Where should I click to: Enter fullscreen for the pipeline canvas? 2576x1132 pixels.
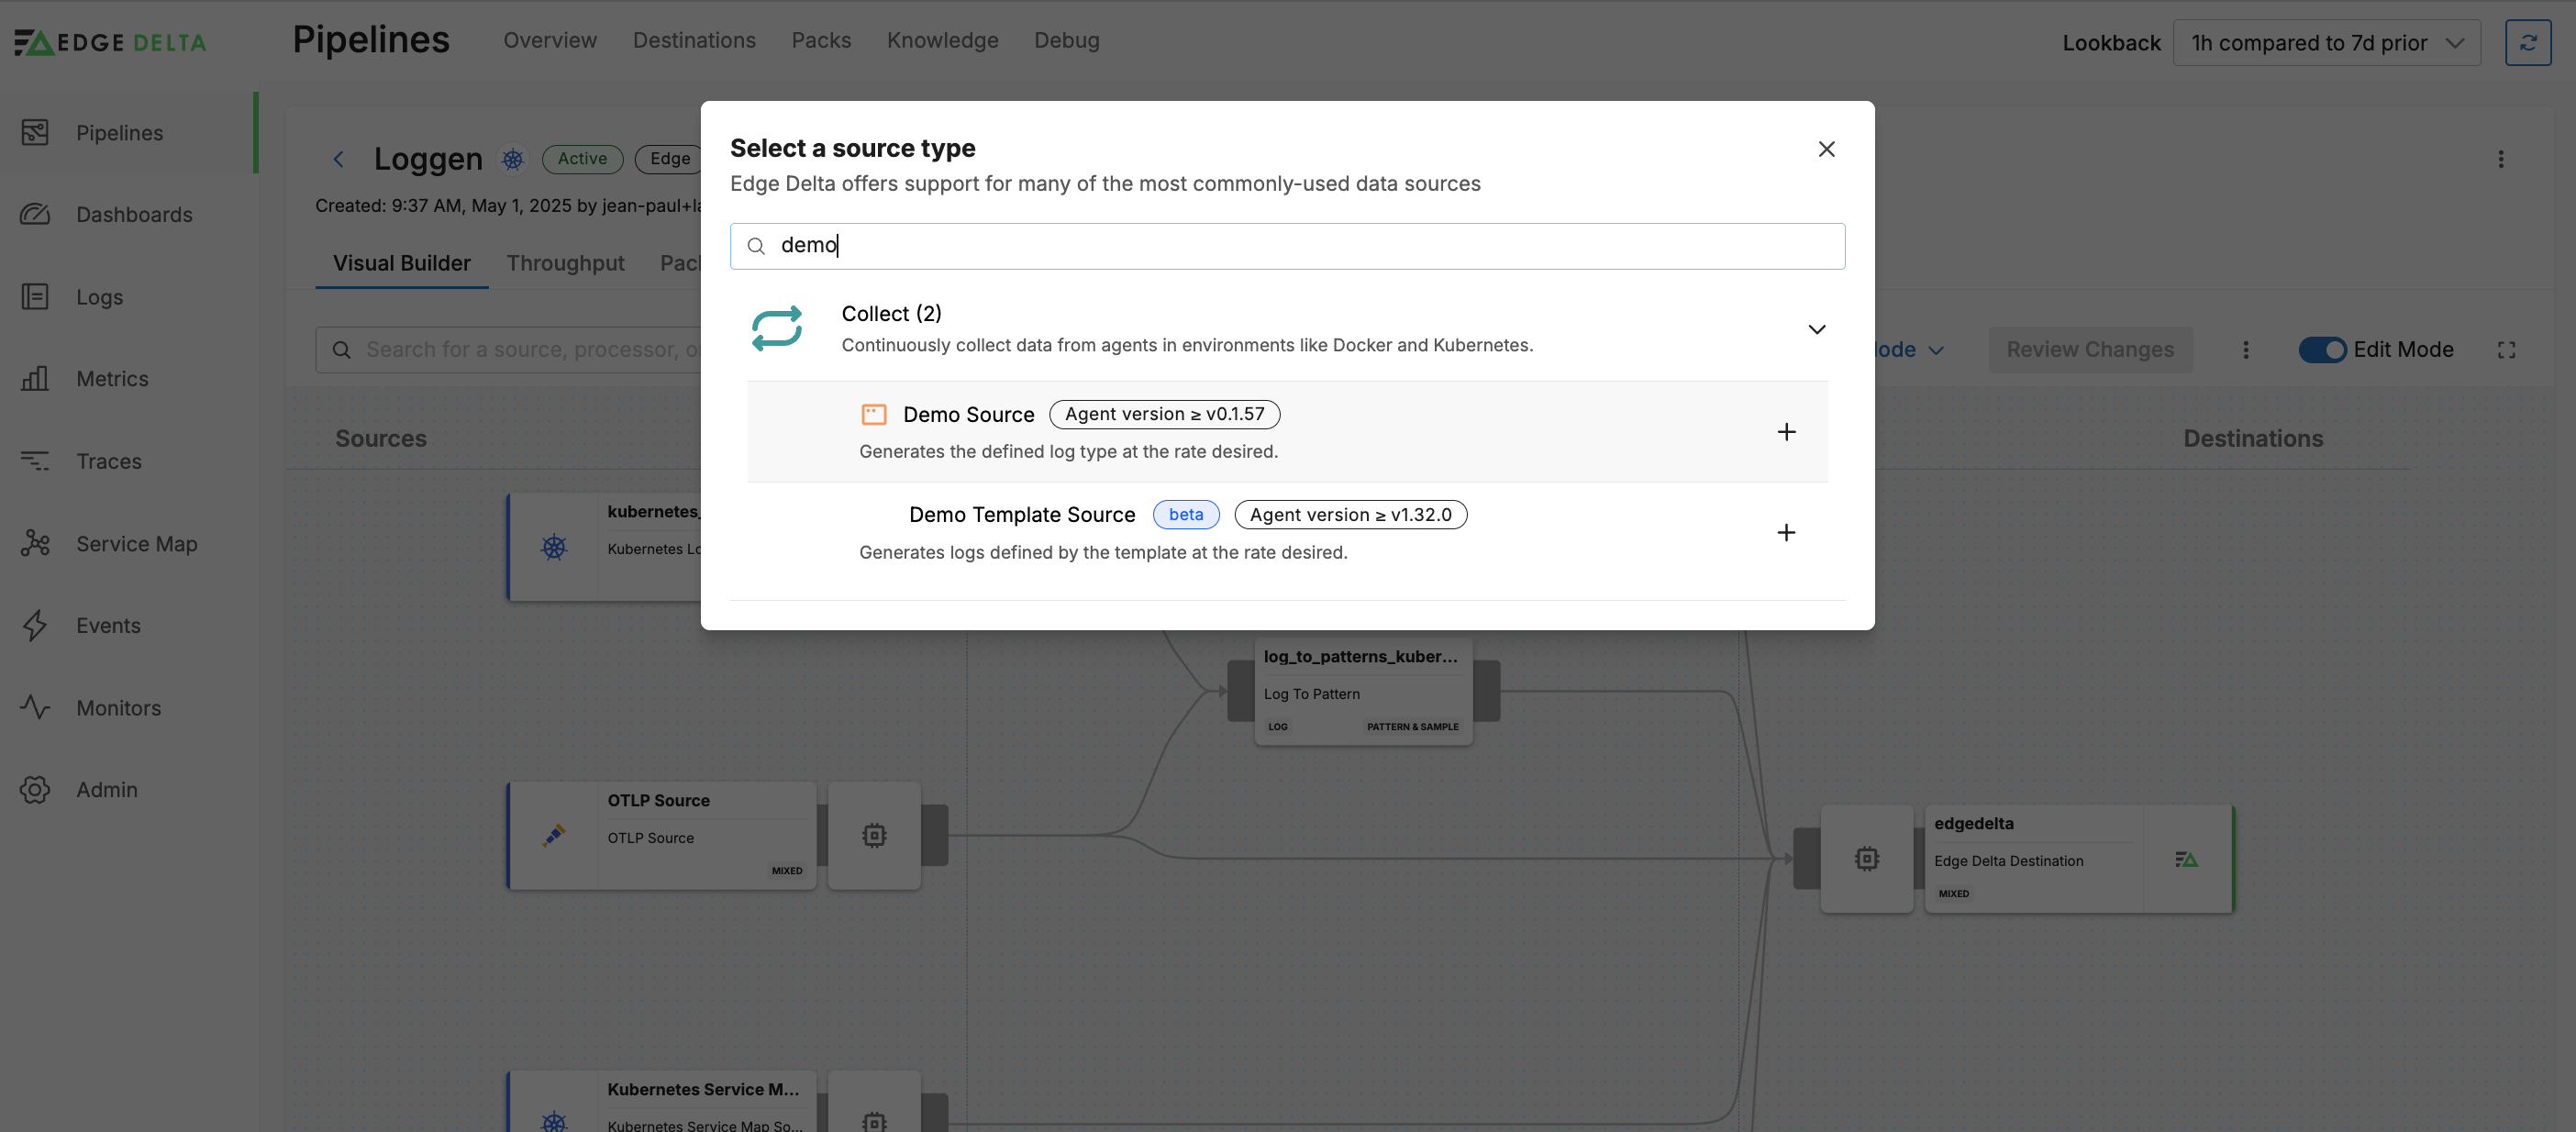pyautogui.click(x=2506, y=350)
